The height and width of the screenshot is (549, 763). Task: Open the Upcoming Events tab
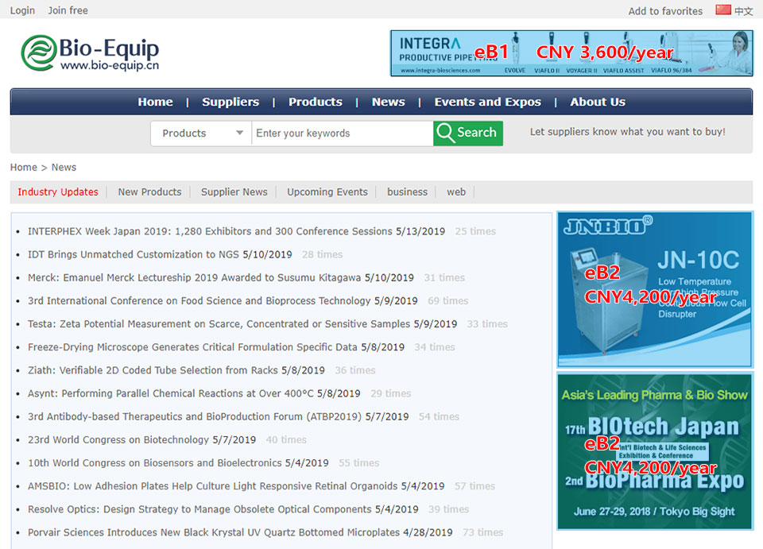(x=327, y=191)
